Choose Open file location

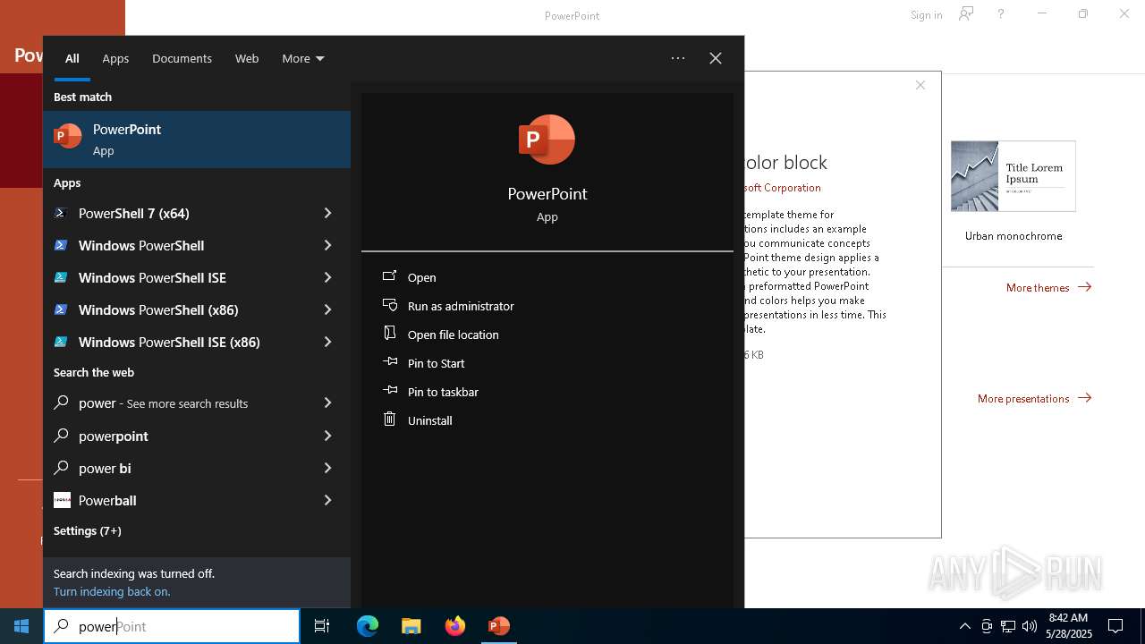click(547, 335)
